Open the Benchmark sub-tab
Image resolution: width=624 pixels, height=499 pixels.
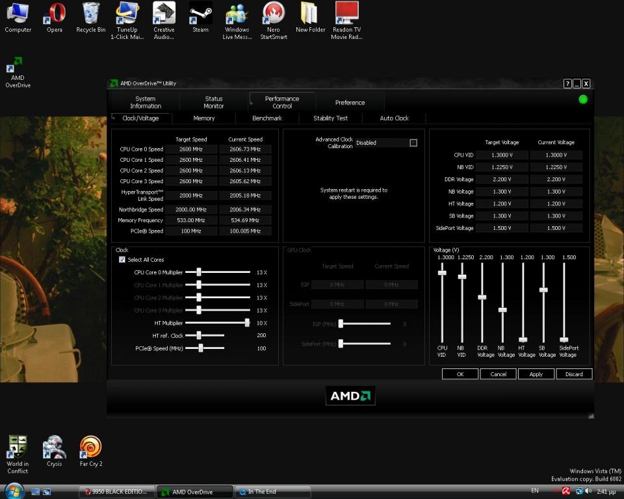(267, 118)
